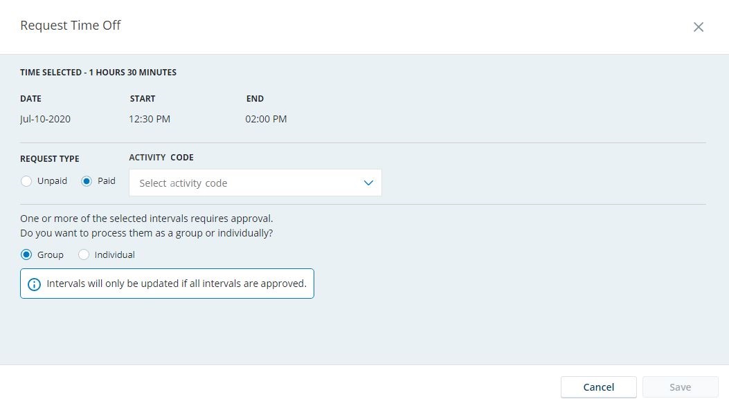This screenshot has height=408, width=729.
Task: Close the Request Time Off dialog
Action: tap(698, 27)
